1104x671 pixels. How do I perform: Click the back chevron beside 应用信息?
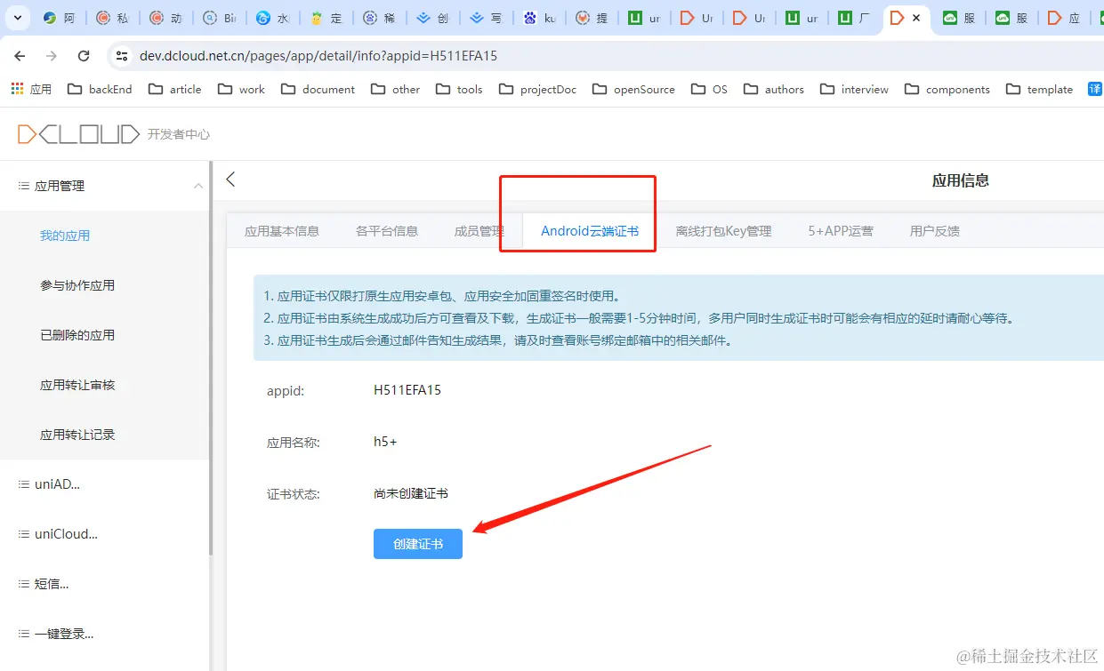pos(230,180)
